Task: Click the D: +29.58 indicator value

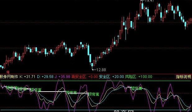Action: [x=45, y=77]
